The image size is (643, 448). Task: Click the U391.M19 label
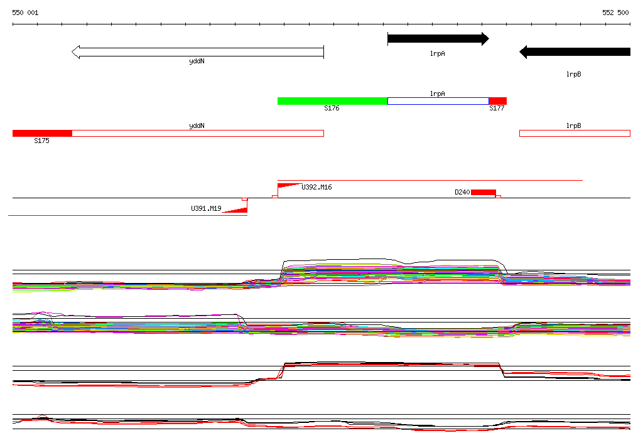[206, 209]
